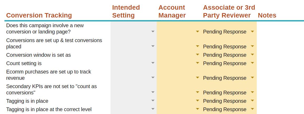Select the Intended Setting column header
This screenshot has height=114, width=304.
pyautogui.click(x=126, y=12)
